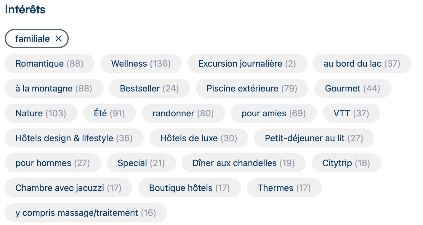This screenshot has height=225, width=423.
Task: Add the Wellness filter
Action: (141, 63)
